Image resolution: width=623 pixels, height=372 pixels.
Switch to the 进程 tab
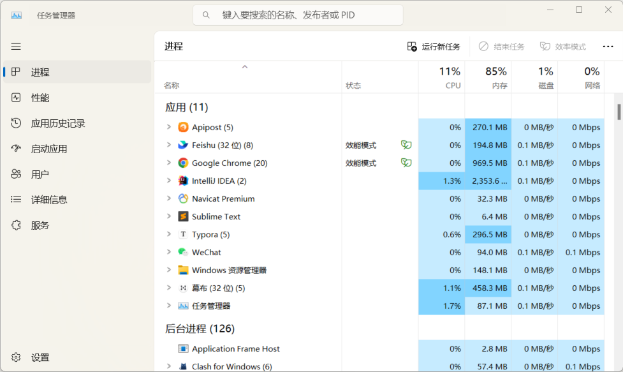77,72
